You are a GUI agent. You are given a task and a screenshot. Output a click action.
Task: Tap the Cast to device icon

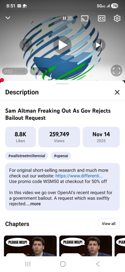[84, 18]
